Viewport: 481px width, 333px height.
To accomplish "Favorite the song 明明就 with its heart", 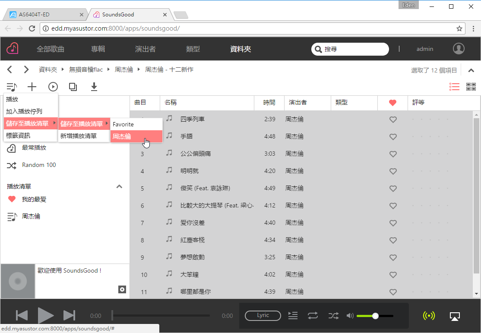I will point(393,171).
